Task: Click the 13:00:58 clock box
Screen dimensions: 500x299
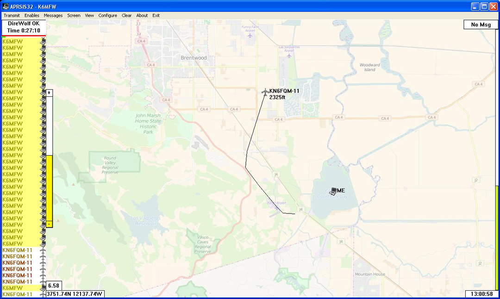Action: pos(481,294)
